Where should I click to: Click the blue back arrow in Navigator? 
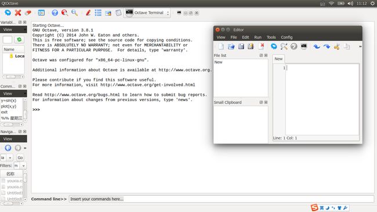8,148
